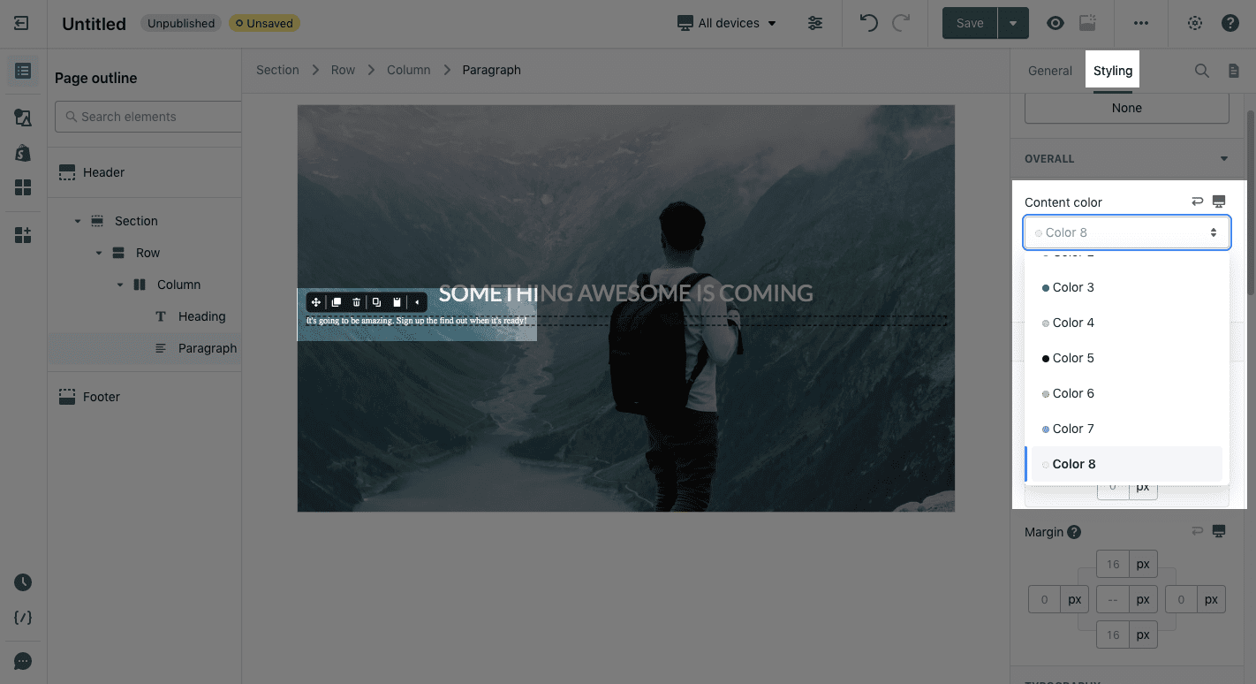Open the editor settings gear icon
This screenshot has width=1256, height=684.
(x=1195, y=23)
